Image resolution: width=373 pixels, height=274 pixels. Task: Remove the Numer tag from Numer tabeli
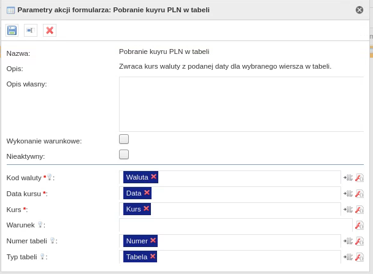[x=153, y=240]
